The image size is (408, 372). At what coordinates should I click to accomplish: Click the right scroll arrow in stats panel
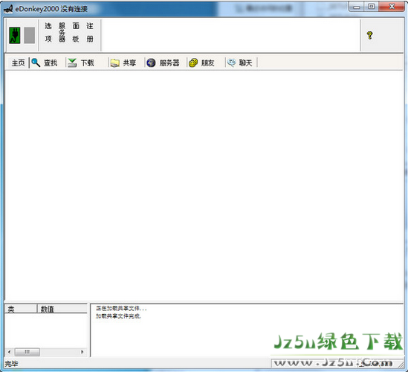click(82, 352)
